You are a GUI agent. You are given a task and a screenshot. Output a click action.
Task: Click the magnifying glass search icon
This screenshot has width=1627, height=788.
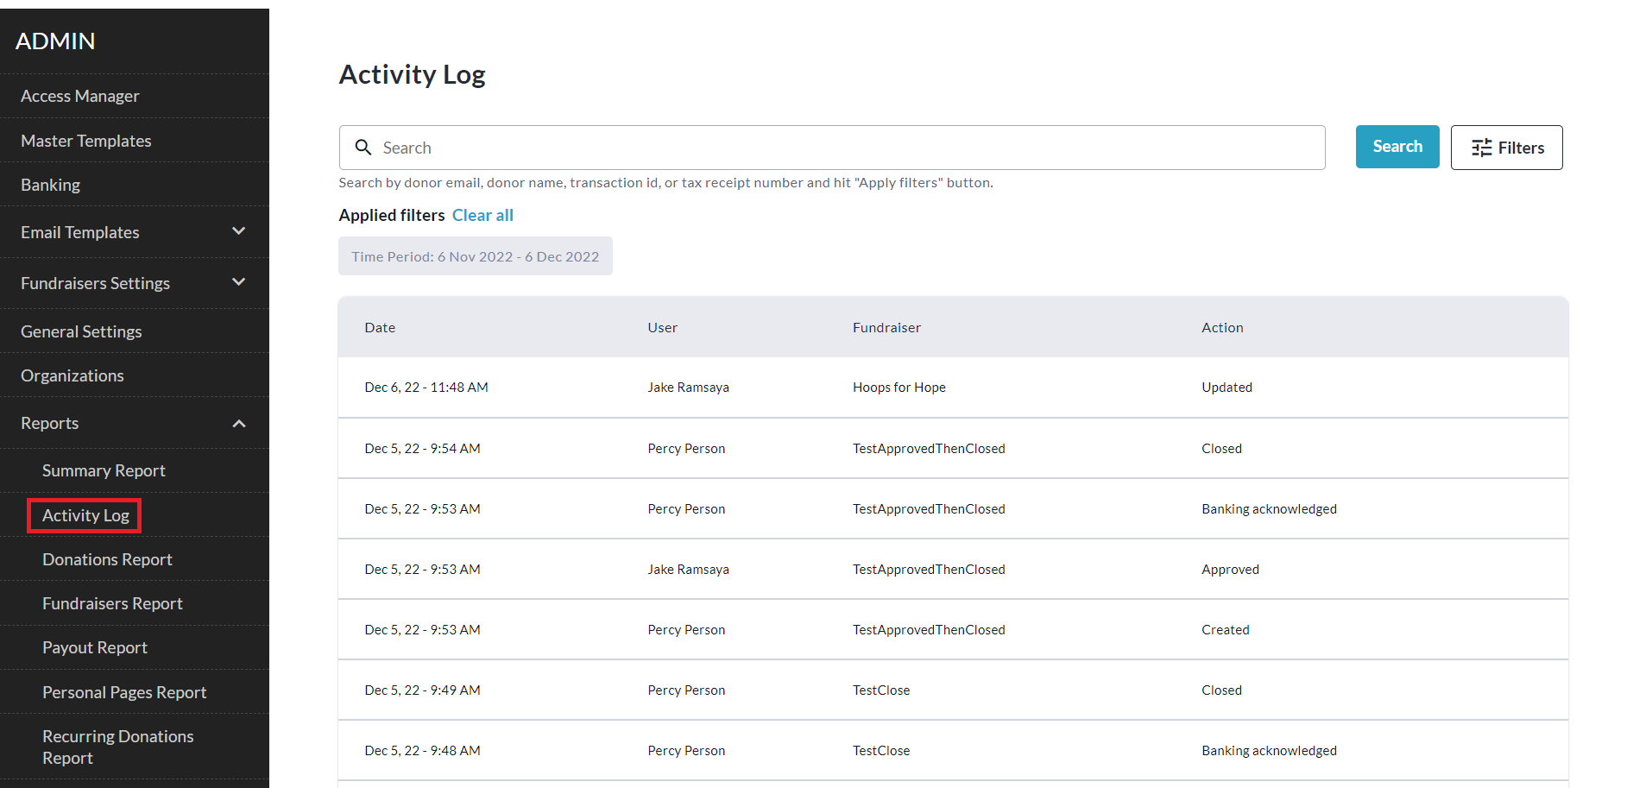(363, 148)
